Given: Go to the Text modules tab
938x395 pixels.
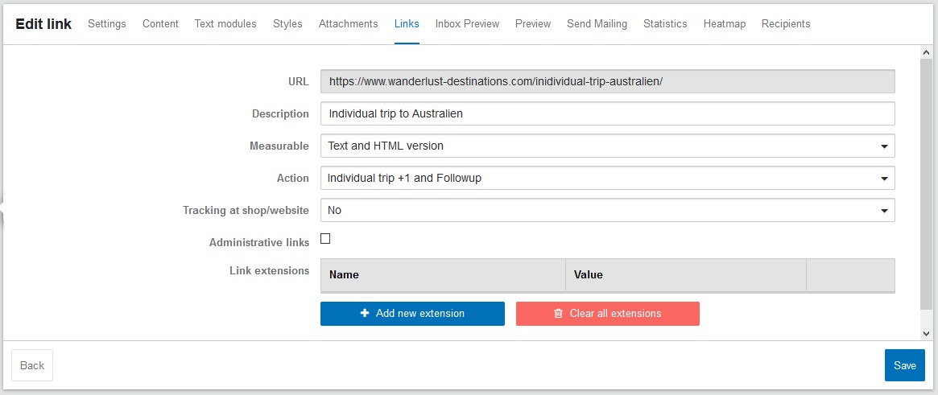Looking at the screenshot, I should (x=225, y=24).
